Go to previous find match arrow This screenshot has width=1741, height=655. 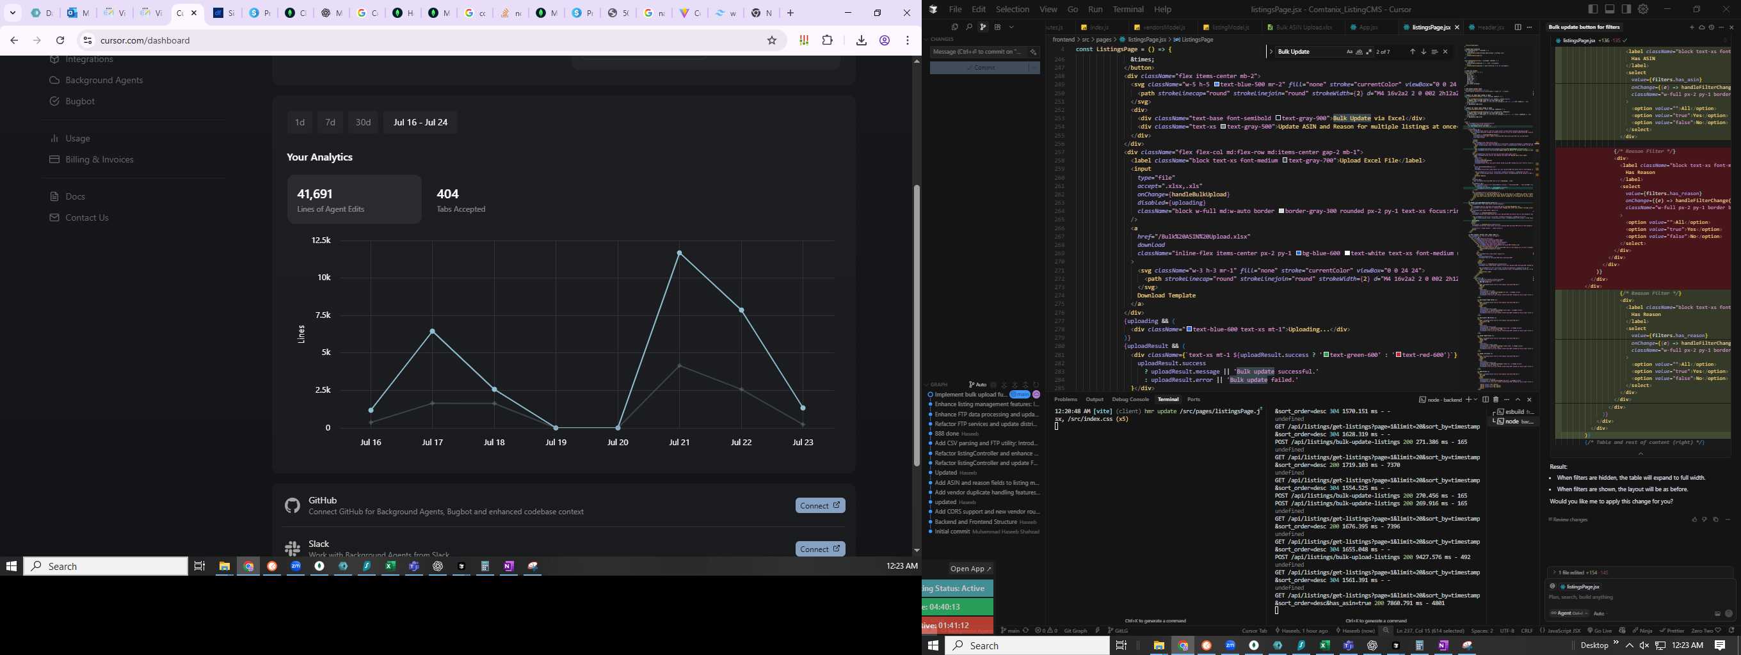point(1413,51)
